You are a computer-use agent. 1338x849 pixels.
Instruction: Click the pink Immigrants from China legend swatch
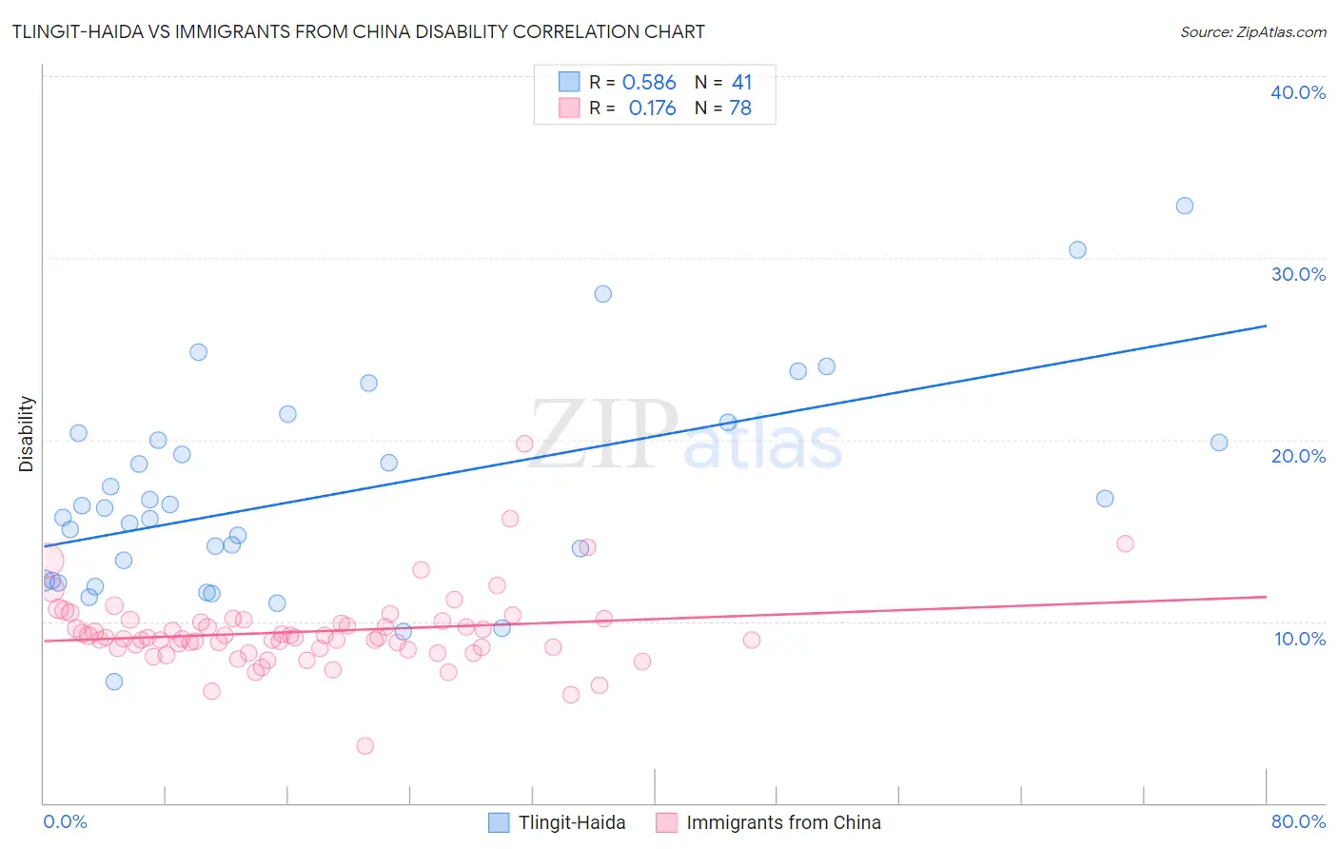[666, 822]
